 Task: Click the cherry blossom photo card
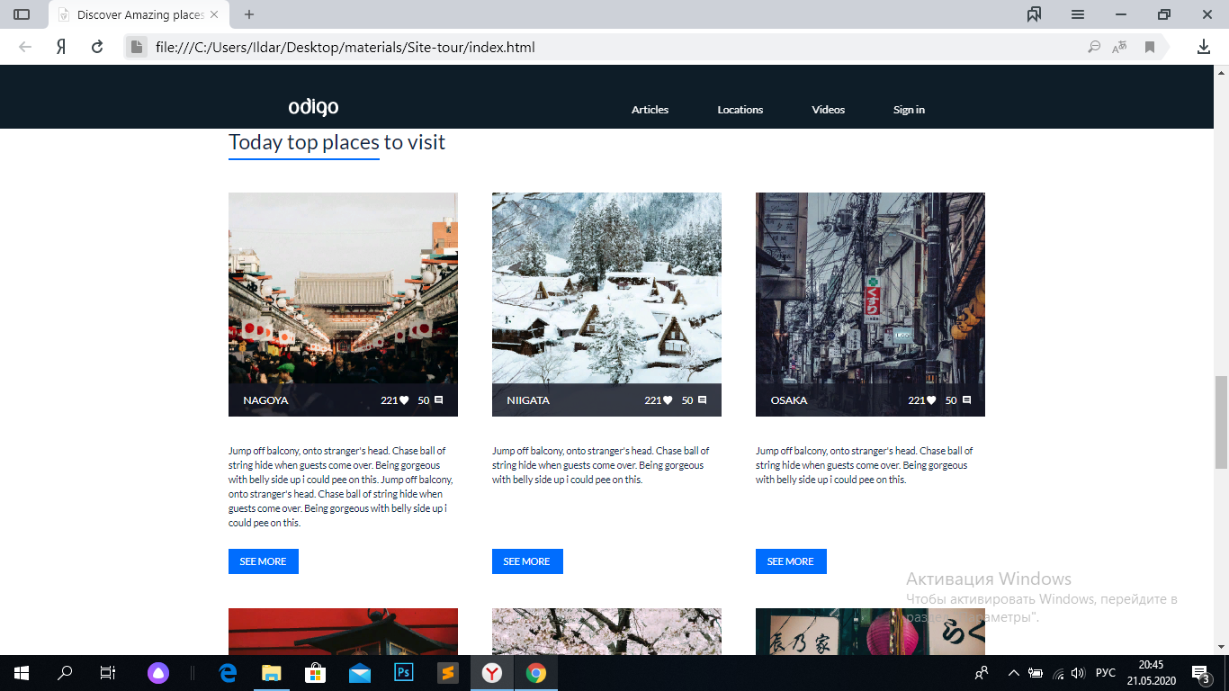(606, 632)
